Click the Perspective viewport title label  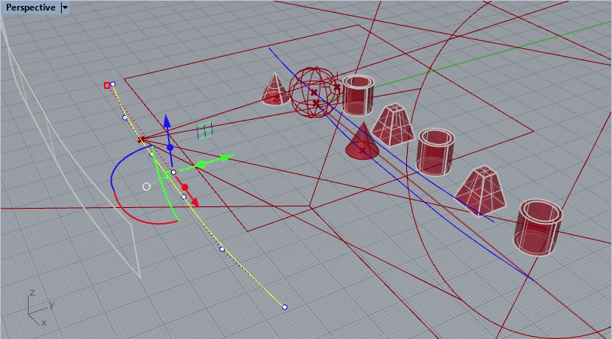[x=30, y=8]
